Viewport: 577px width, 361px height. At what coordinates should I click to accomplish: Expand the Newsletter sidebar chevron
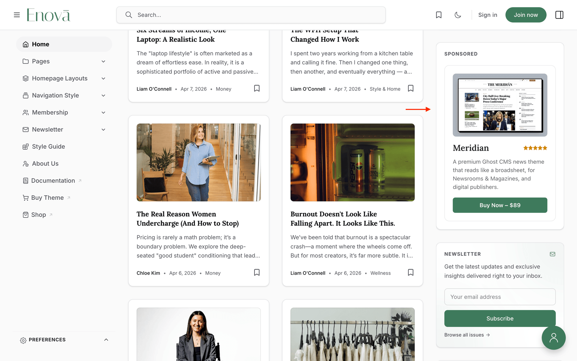point(103,130)
